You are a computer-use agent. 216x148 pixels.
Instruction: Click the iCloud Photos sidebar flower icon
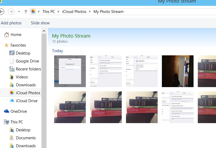click(x=12, y=93)
